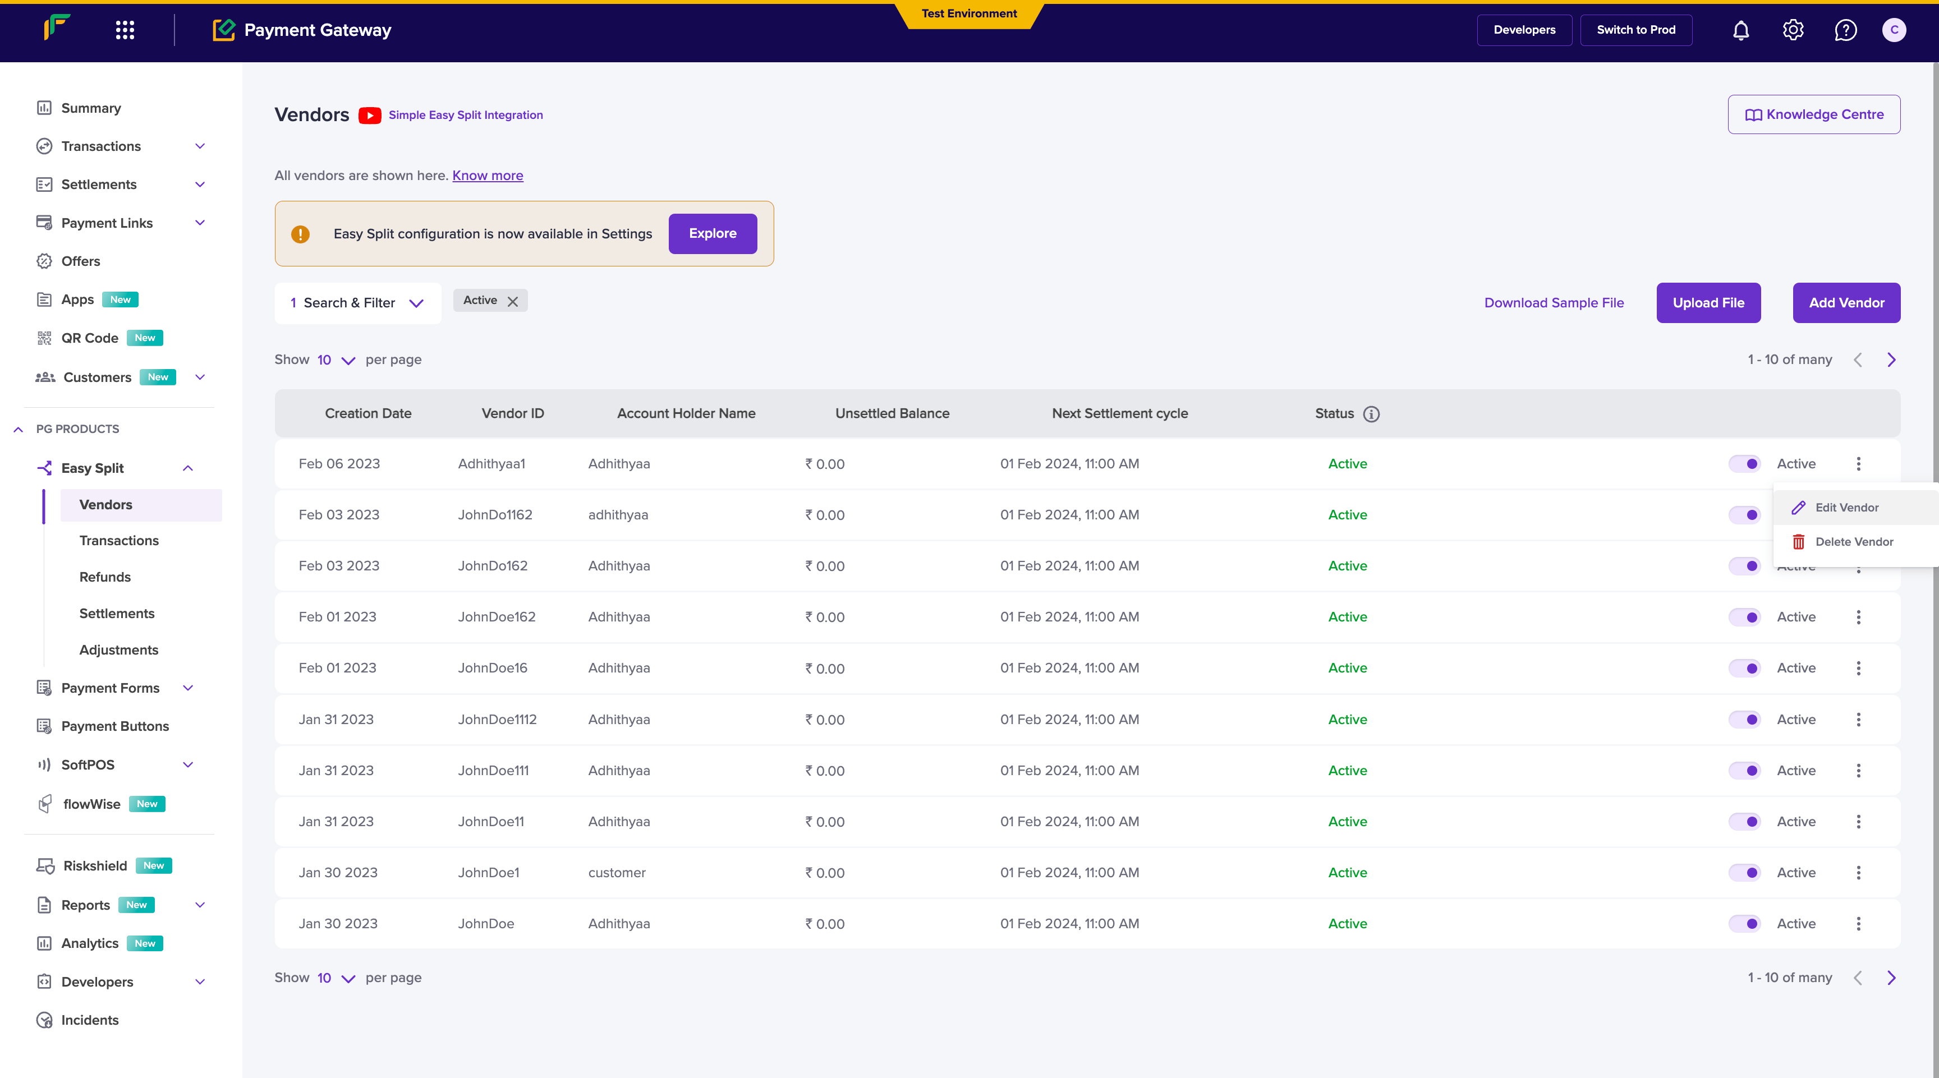Click the Add Vendor button
1939x1078 pixels.
pos(1846,303)
